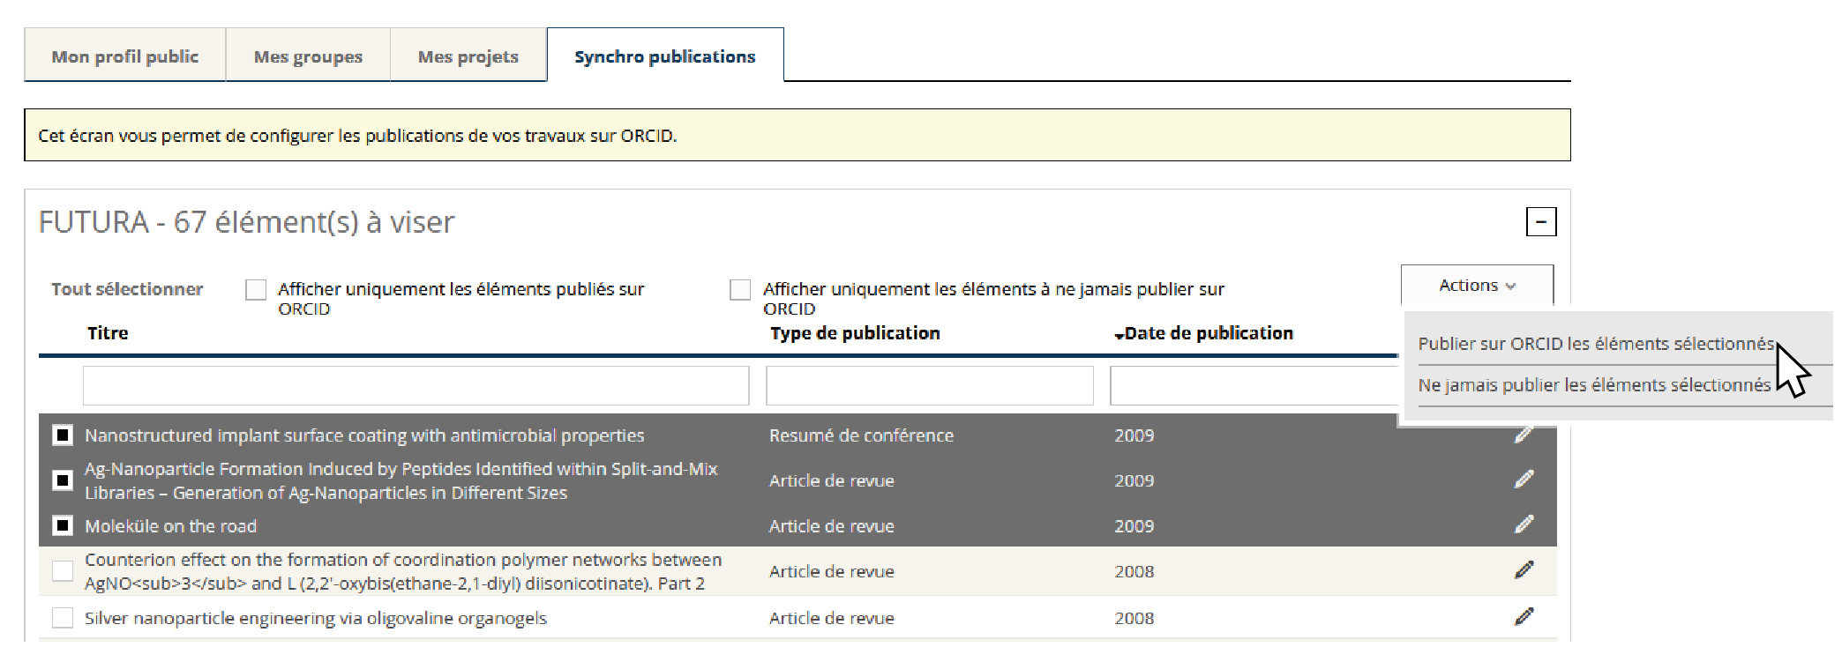The image size is (1842, 647).
Task: Click 'Counterion effect on the formation' title
Action: (x=403, y=571)
